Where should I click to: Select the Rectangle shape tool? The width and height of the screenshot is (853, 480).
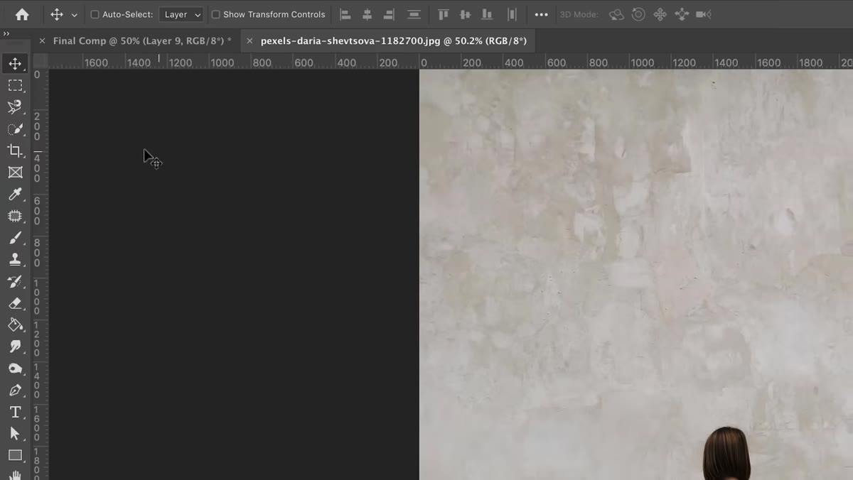[x=15, y=455]
